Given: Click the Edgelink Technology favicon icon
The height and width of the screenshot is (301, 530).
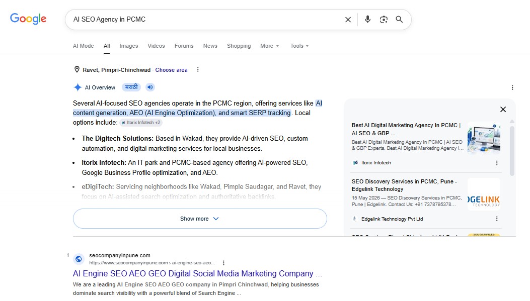Looking at the screenshot, I should [354, 219].
